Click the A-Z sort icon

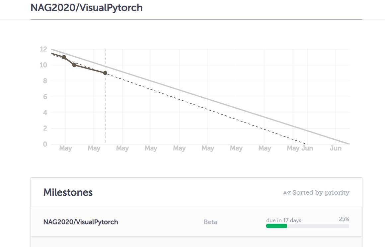pos(287,193)
